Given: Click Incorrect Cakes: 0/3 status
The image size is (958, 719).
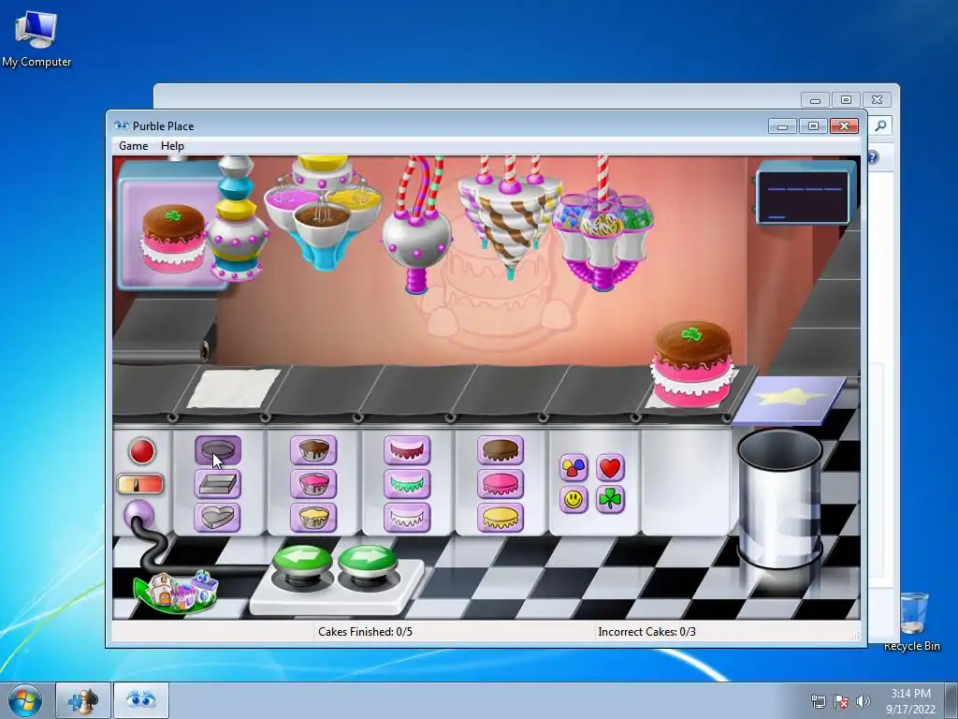Looking at the screenshot, I should (x=646, y=632).
